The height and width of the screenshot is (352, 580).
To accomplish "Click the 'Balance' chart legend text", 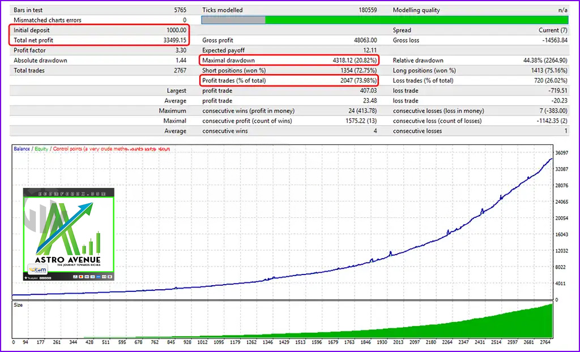I will tap(22, 149).
